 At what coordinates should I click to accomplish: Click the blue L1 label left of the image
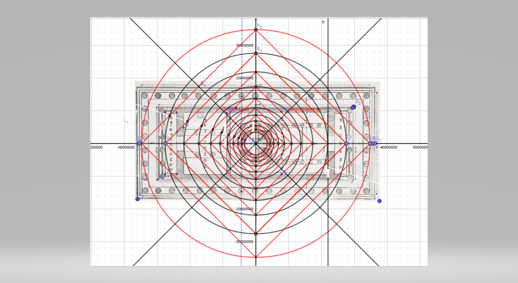coord(126,121)
